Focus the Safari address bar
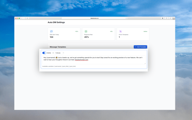 (94, 18)
